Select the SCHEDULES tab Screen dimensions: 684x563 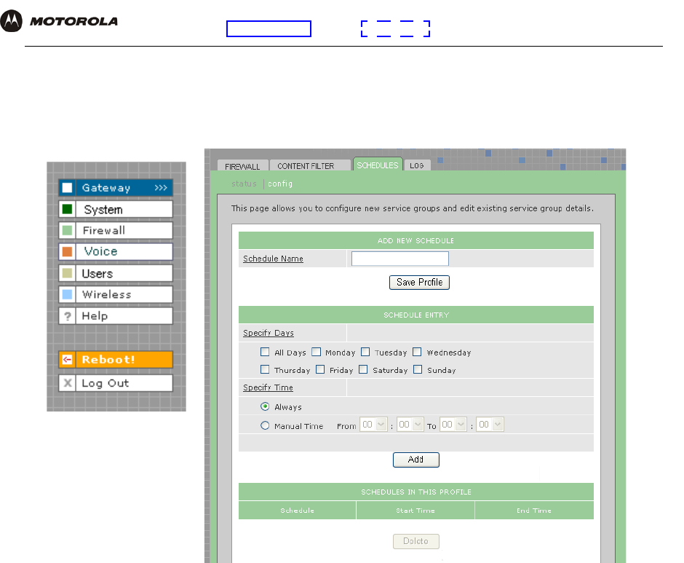point(378,165)
